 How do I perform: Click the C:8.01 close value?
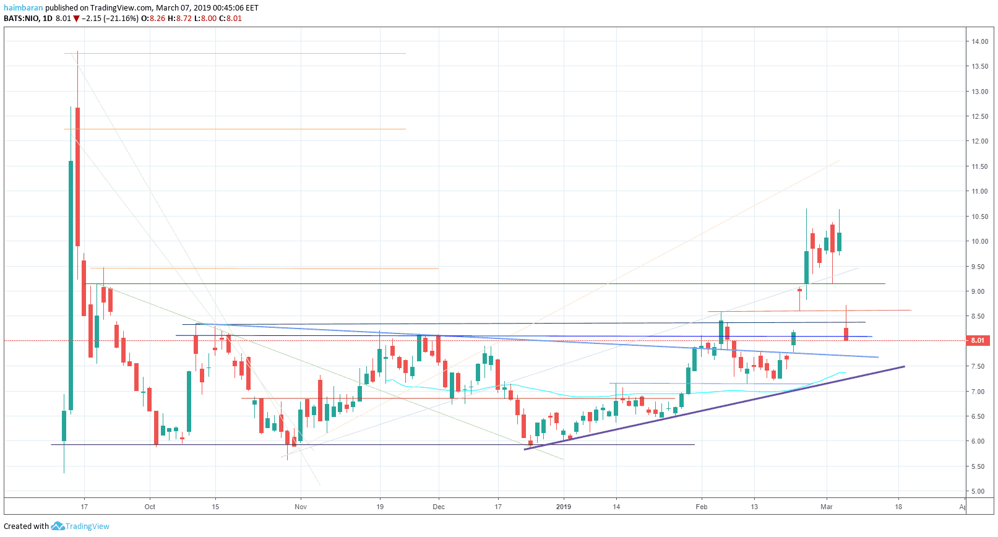coord(231,19)
